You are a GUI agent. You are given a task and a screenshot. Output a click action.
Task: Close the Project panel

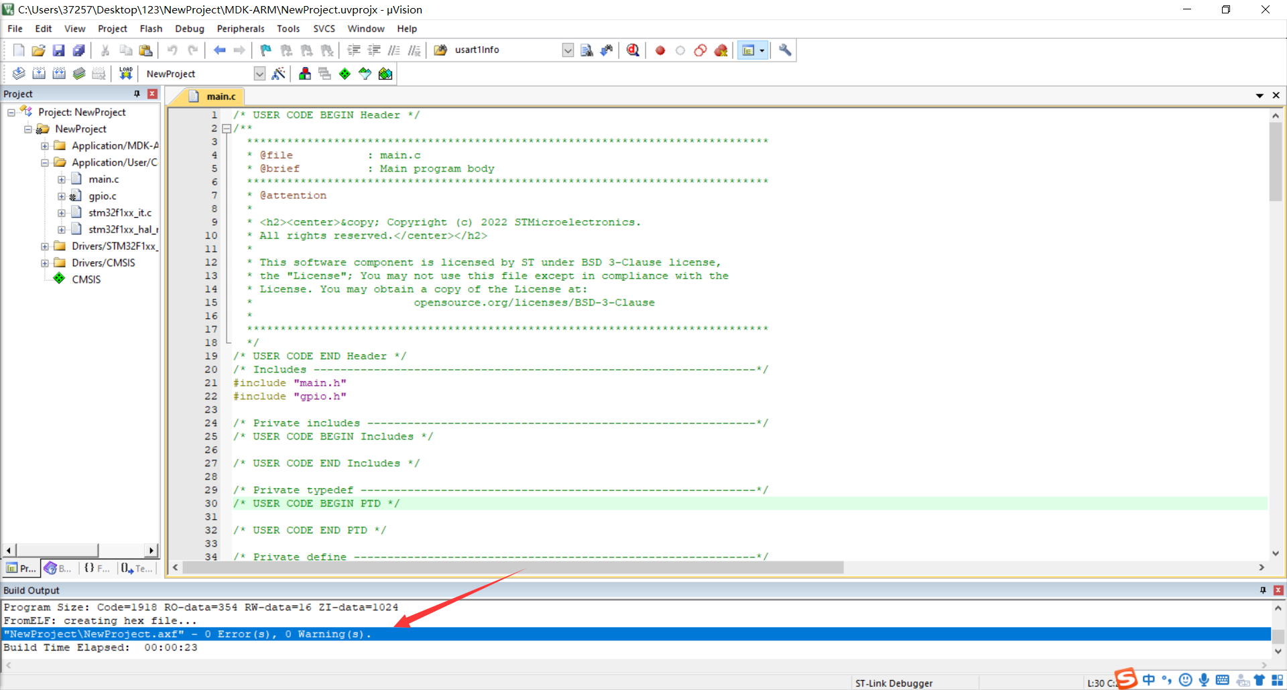[x=153, y=94]
